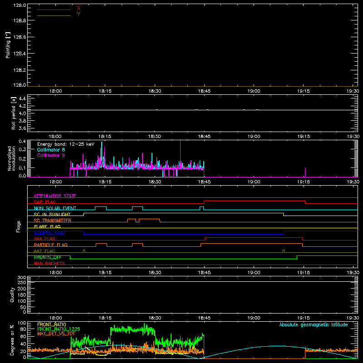363x363 pixels.
Task: Click the 19:15 tick label under modulation plot
Action: (x=303, y=182)
